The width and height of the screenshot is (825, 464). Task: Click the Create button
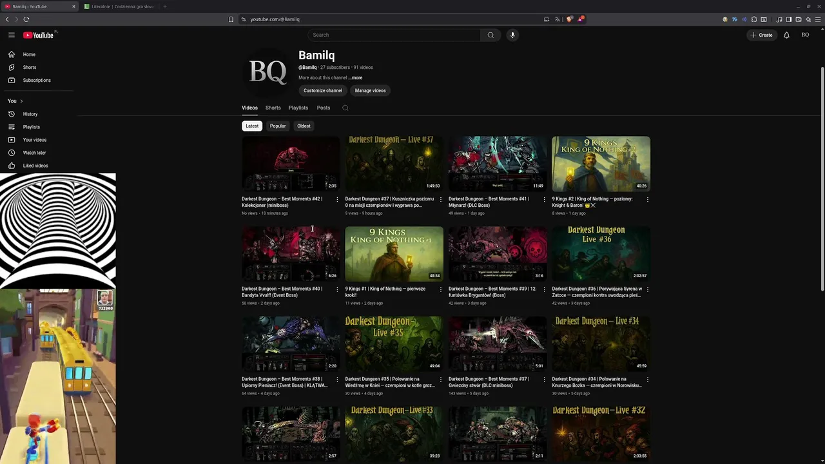761,35
